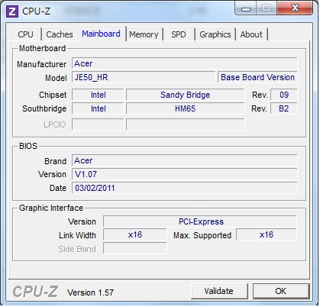The height and width of the screenshot is (307, 320).
Task: Click the CPU-Z purple Z title icon
Action: pyautogui.click(x=12, y=11)
